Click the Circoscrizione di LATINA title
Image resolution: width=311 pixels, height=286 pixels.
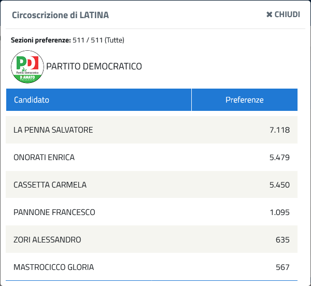pyautogui.click(x=60, y=15)
